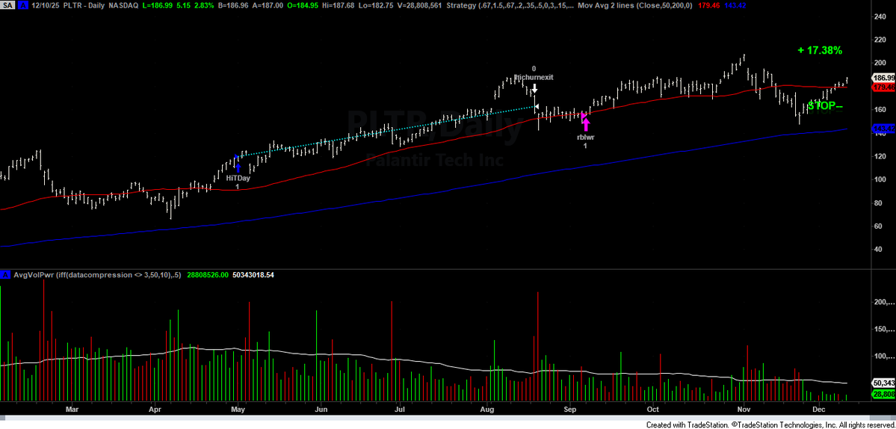Click the May label on time axis
Viewport: 896px width, 429px height.
pos(238,410)
